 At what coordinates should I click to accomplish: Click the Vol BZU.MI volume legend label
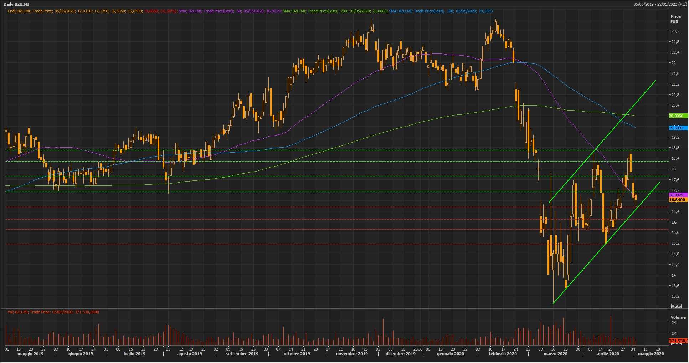click(53, 312)
